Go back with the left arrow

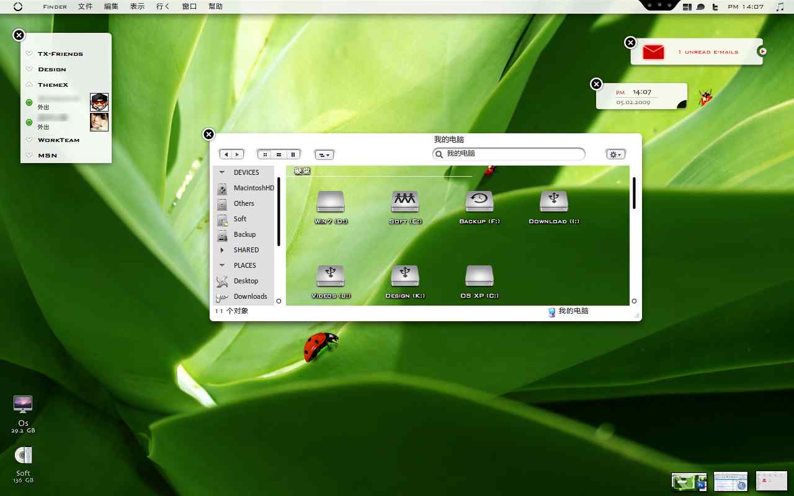[226, 154]
